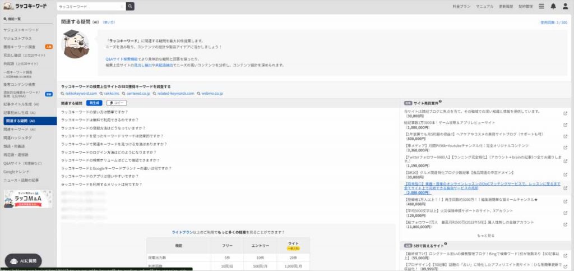Open 更新履歴 in top navigation
Screen dimensions: 574x271
point(506,7)
